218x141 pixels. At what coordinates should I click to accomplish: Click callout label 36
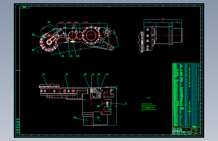pyautogui.click(x=110, y=109)
